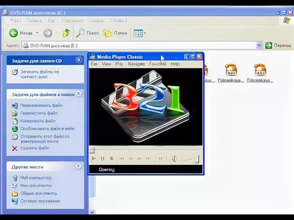Open the Views icon in Explorer toolbar

point(138,33)
